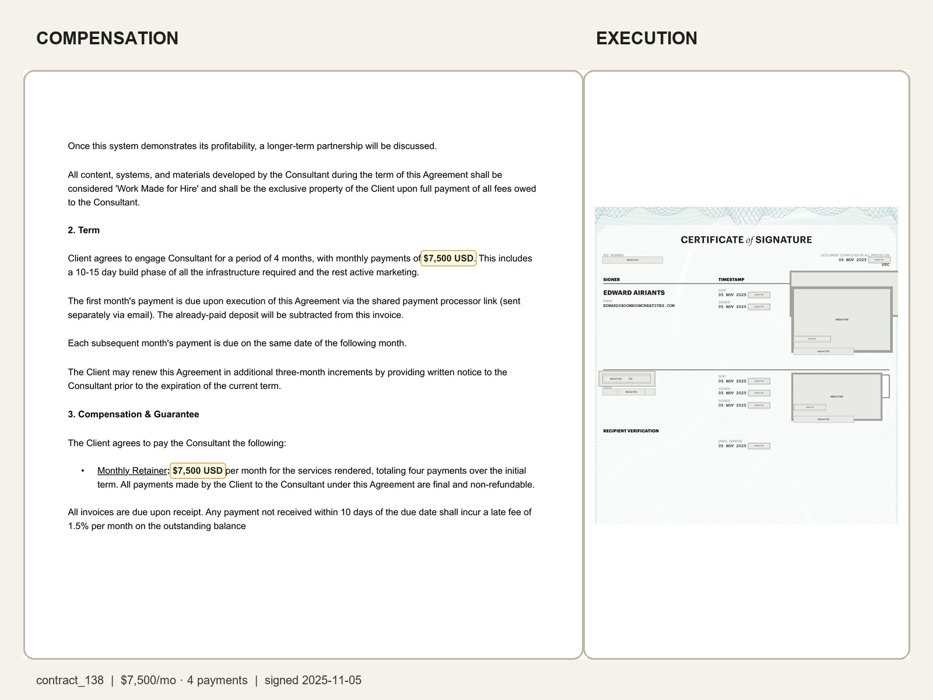Click the Email Verified date 05 NOV 2025
Image resolution: width=933 pixels, height=700 pixels.
732,446
